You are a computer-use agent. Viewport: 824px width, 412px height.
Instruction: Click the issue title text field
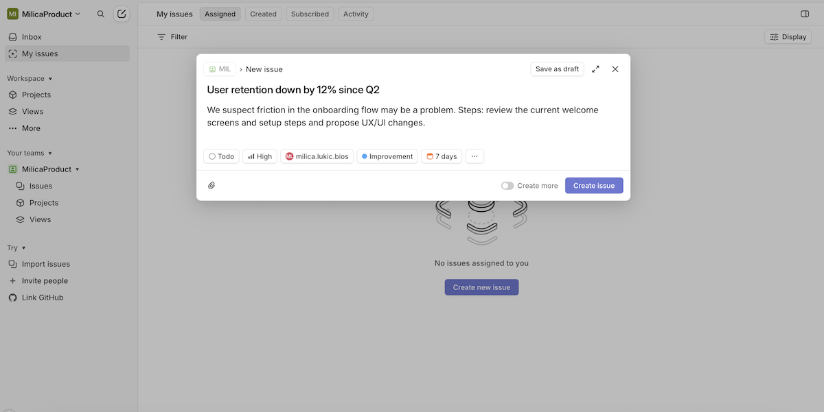point(293,90)
